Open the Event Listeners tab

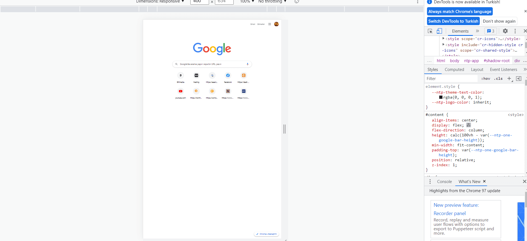pos(504,70)
